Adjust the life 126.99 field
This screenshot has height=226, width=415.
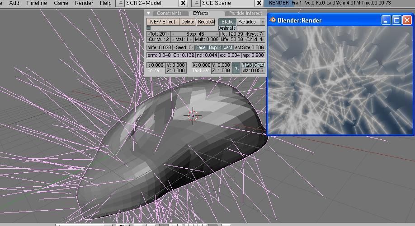pyautogui.click(x=231, y=34)
